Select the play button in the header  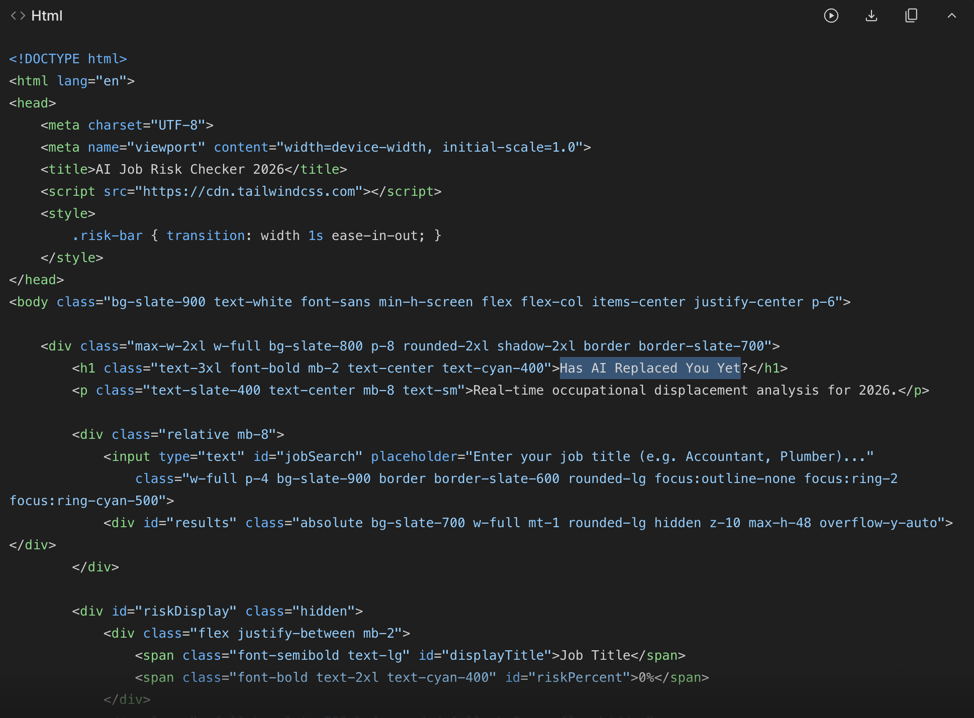click(832, 16)
